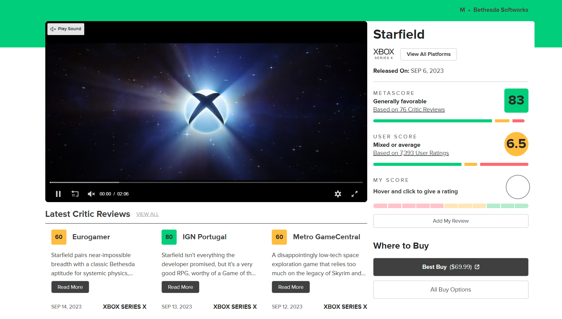Viewport: 562px width, 319px height.
Task: Click the Generally favorable label
Action: tap(400, 101)
